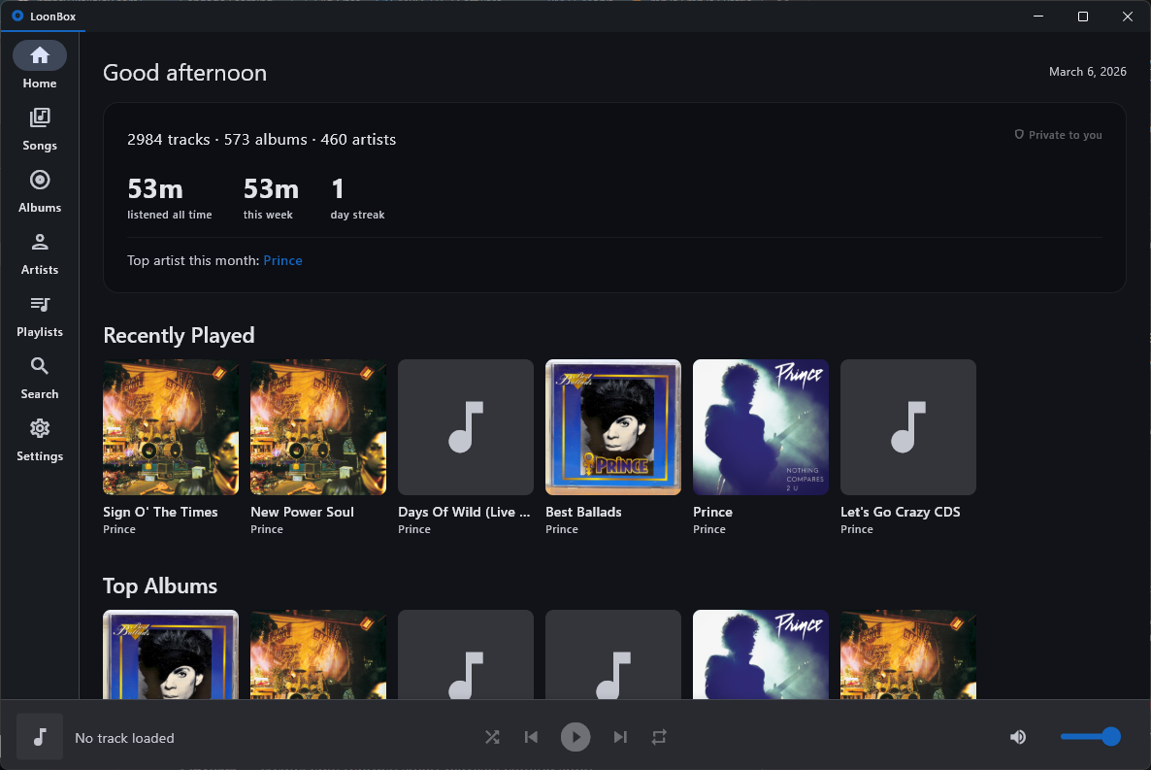
Task: Skip to the next track
Action: pos(620,737)
